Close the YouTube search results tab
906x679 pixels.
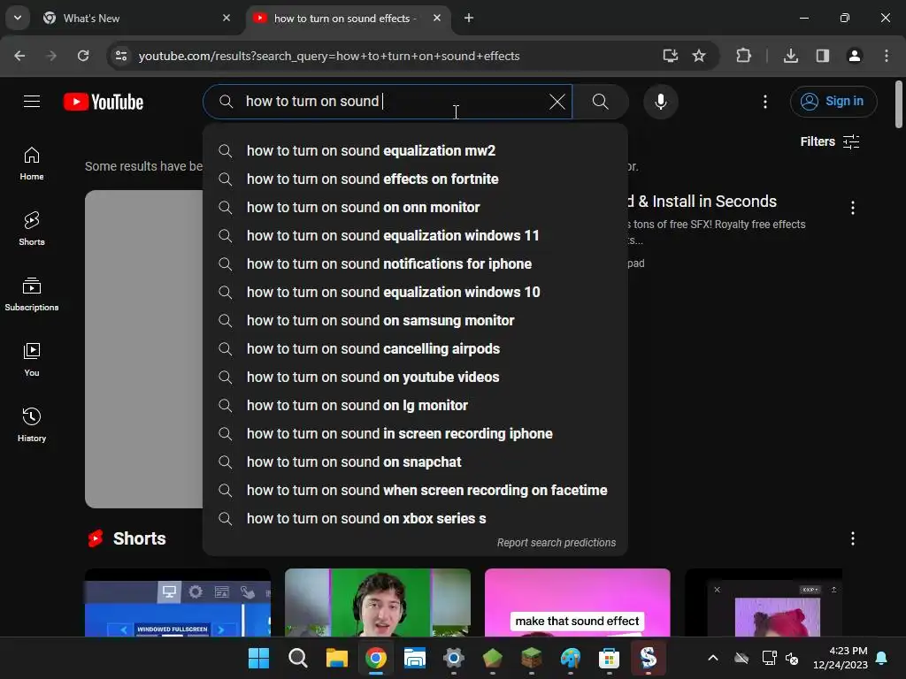[x=437, y=18]
